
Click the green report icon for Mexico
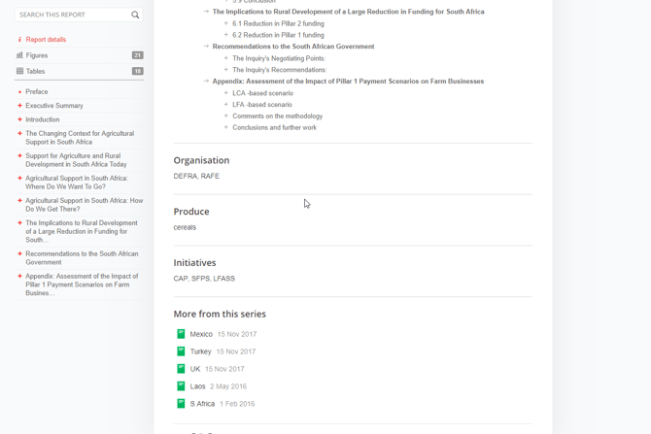point(181,334)
